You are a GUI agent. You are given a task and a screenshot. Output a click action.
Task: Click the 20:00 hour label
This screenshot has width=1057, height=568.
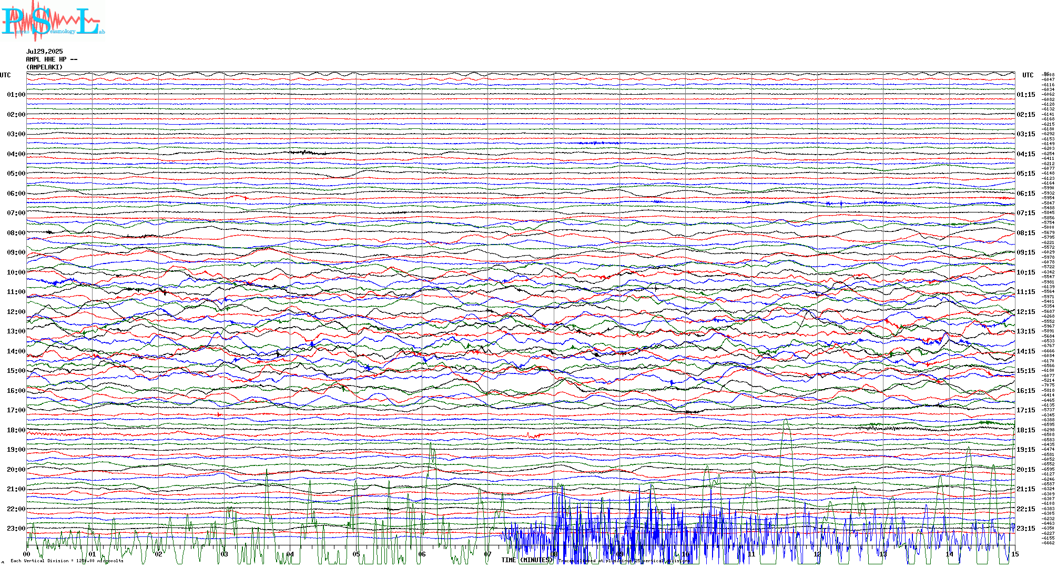tap(16, 470)
